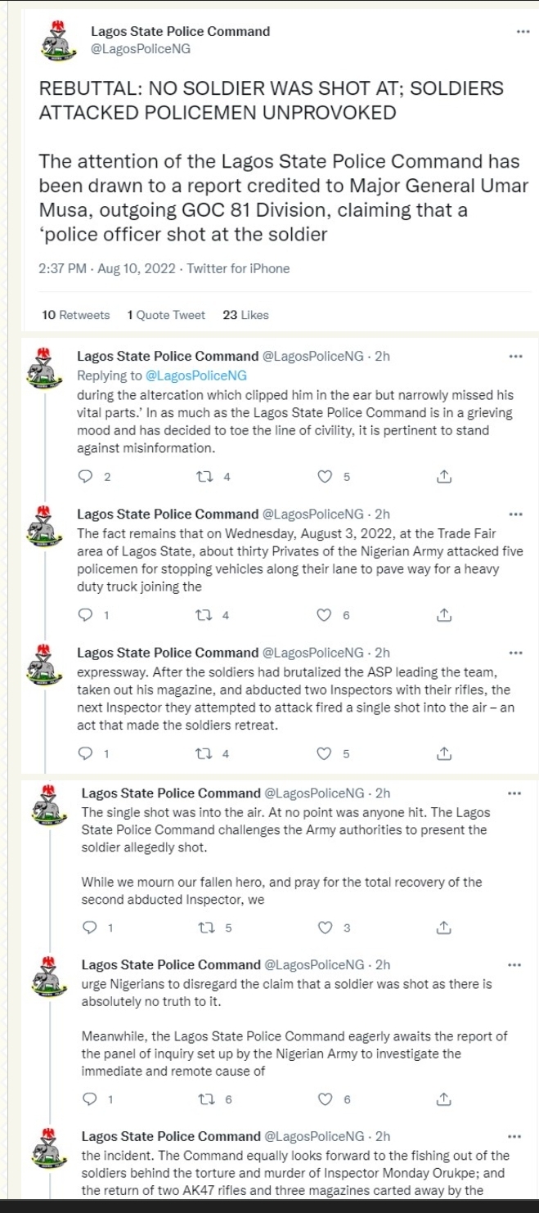This screenshot has width=539, height=1213.
Task: Open the main tweet's 2:37 PM timestamp
Action: 65,268
